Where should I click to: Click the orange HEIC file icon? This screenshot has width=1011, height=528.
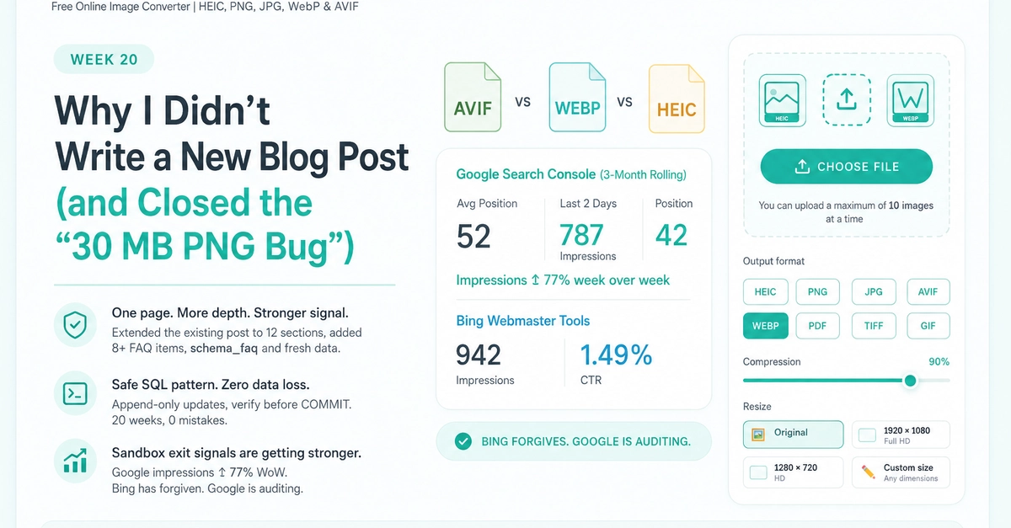click(x=677, y=99)
